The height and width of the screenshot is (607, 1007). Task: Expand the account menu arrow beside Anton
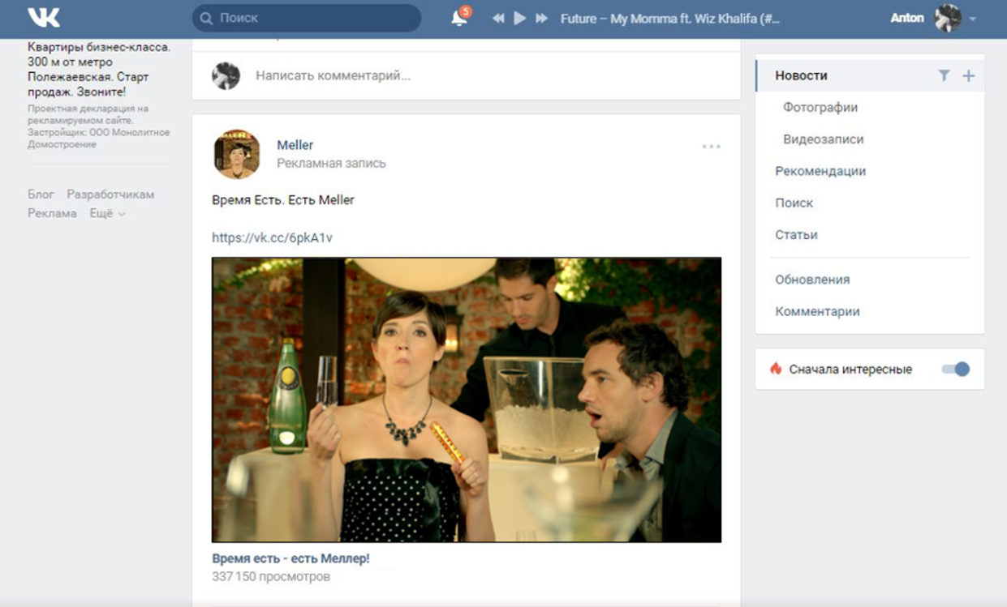972,19
